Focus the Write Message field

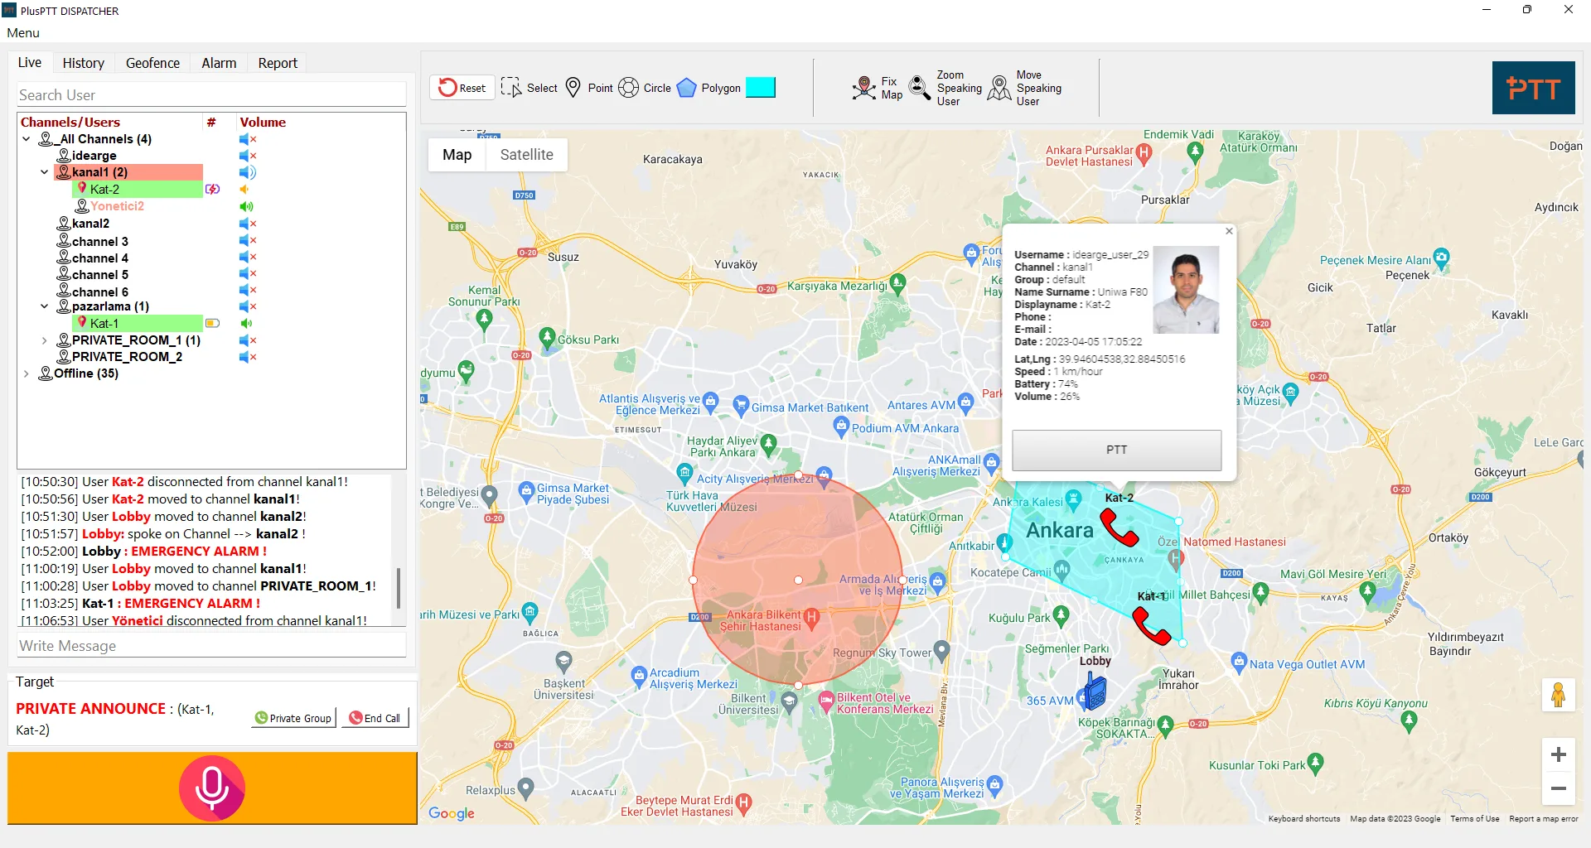[x=211, y=646]
